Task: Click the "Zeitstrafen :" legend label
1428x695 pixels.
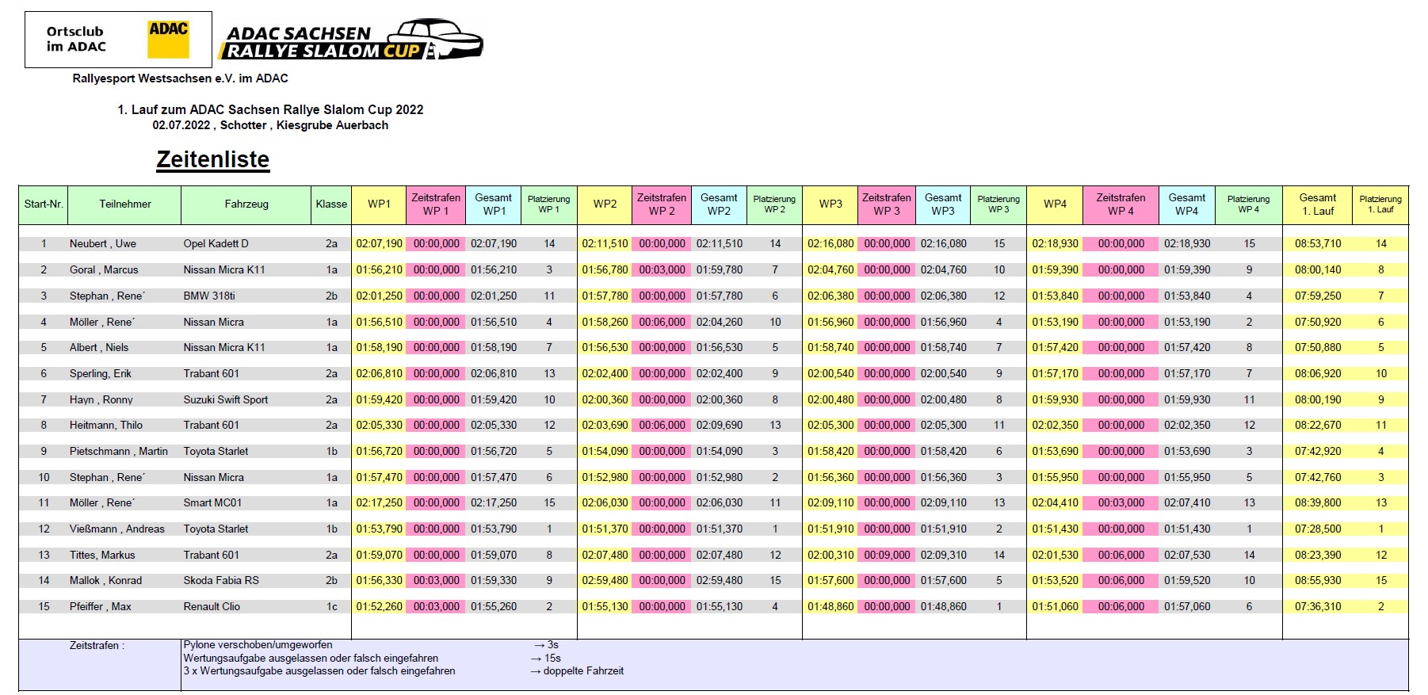Action: [x=97, y=646]
